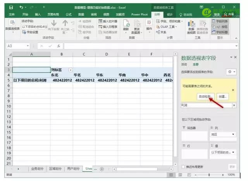
Task: Select column header D
Action: (x=107, y=55)
